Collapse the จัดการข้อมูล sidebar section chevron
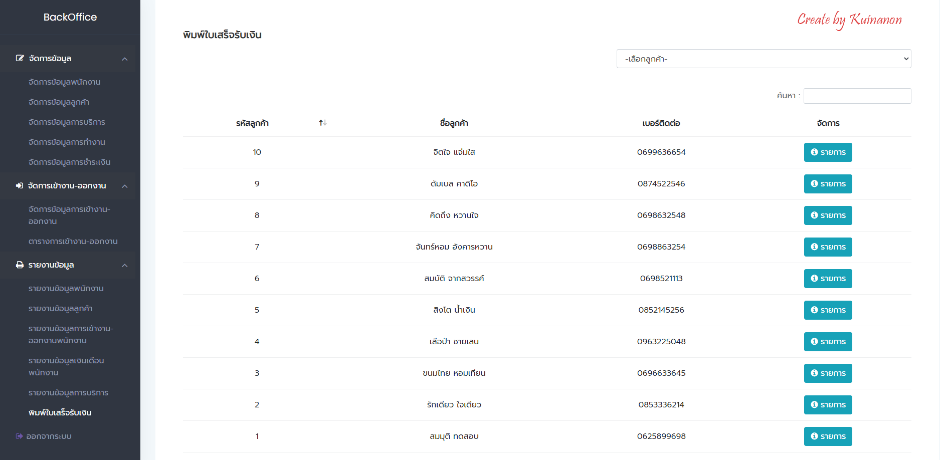 click(125, 59)
